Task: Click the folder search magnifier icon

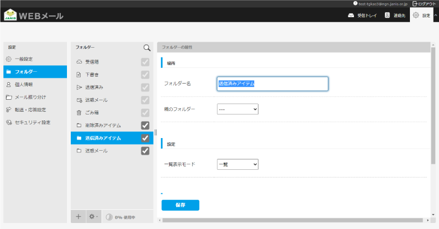Action: point(147,48)
